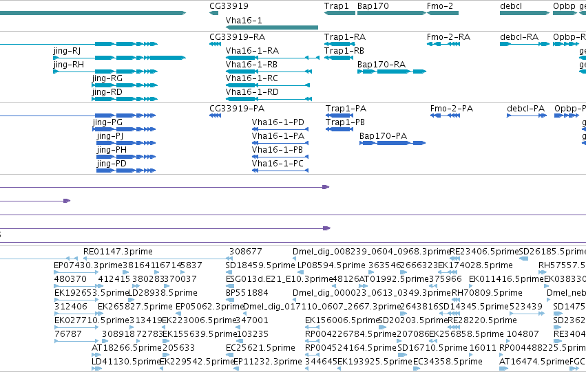Select feature label 76787
Image resolution: width=586 pixels, height=372 pixels.
(x=68, y=335)
